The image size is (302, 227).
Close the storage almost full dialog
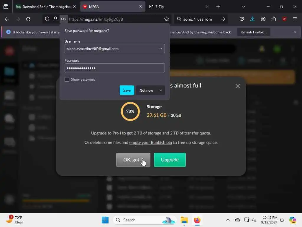point(238,86)
